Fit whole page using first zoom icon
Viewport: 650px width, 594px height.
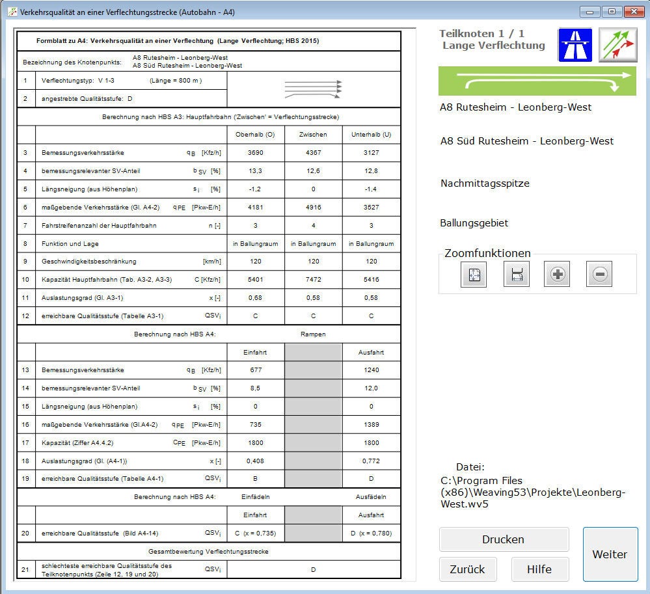click(473, 275)
